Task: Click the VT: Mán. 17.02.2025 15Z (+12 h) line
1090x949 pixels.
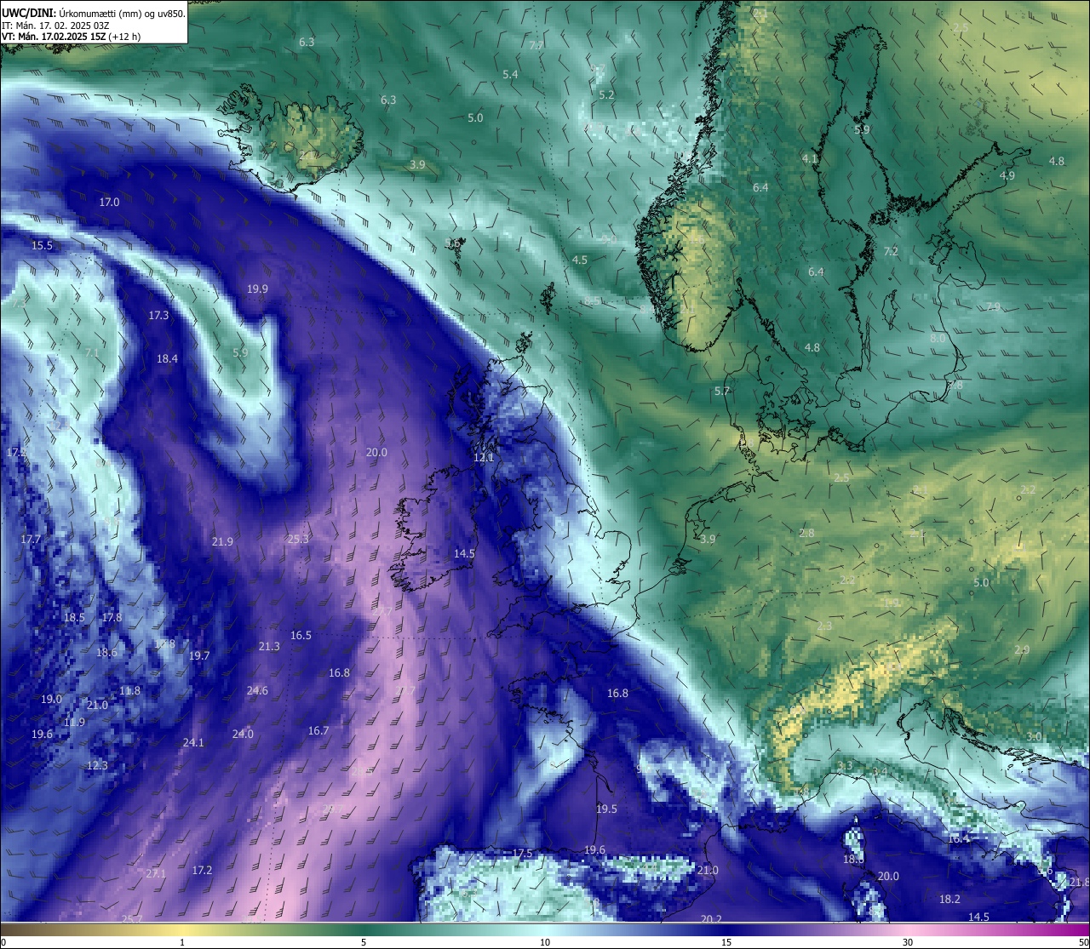Action: pyautogui.click(x=71, y=37)
